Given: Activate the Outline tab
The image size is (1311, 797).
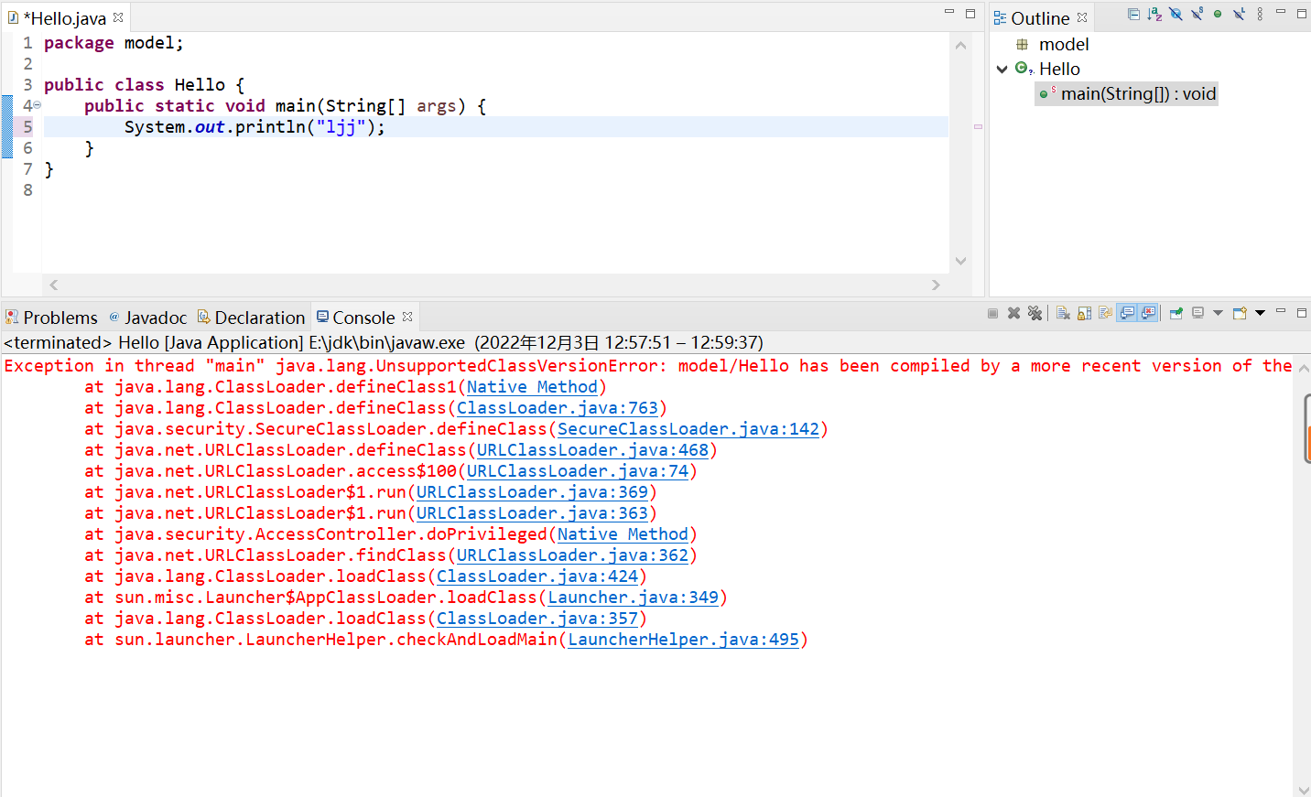Looking at the screenshot, I should [x=1040, y=17].
